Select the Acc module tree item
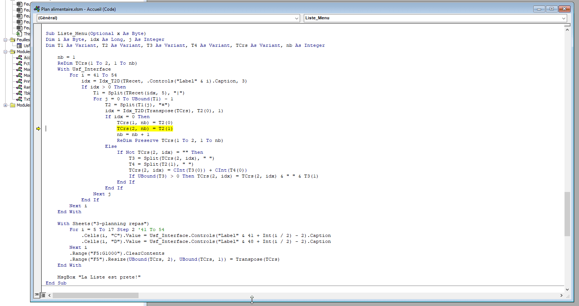Screen dimensions: 579x306 [27, 58]
